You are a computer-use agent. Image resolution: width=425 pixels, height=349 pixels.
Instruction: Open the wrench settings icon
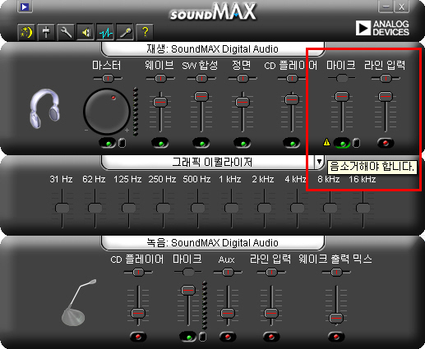click(x=66, y=32)
